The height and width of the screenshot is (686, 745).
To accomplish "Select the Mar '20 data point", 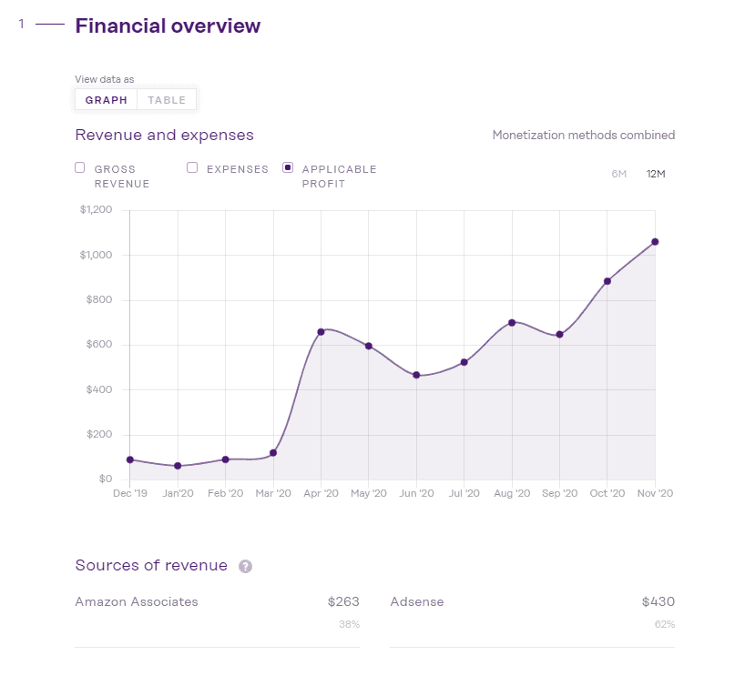I will tap(273, 453).
